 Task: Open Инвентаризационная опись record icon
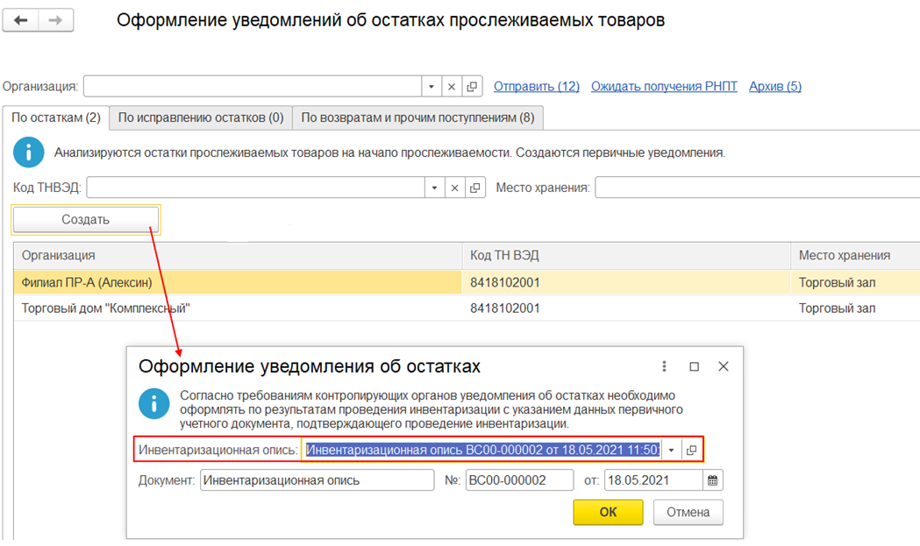coord(691,450)
